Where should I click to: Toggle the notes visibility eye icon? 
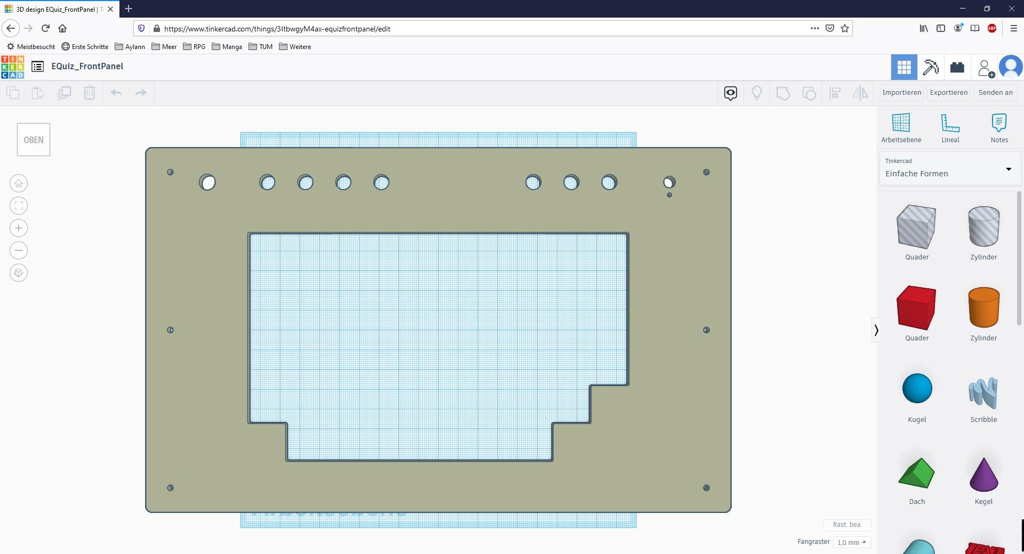731,93
